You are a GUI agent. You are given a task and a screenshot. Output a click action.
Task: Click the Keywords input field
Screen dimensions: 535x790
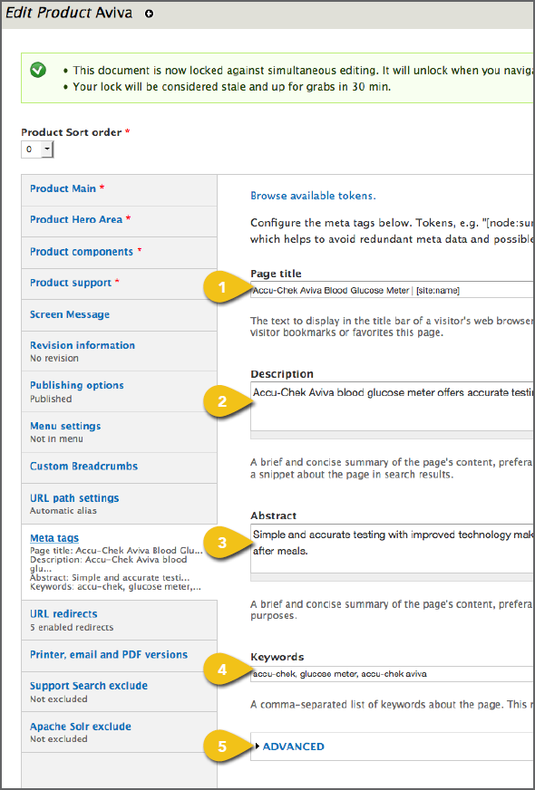point(393,674)
